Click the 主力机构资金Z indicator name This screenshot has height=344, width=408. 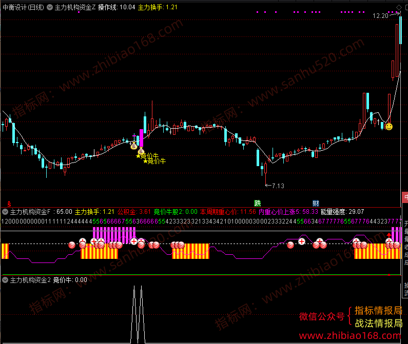(x=75, y=7)
